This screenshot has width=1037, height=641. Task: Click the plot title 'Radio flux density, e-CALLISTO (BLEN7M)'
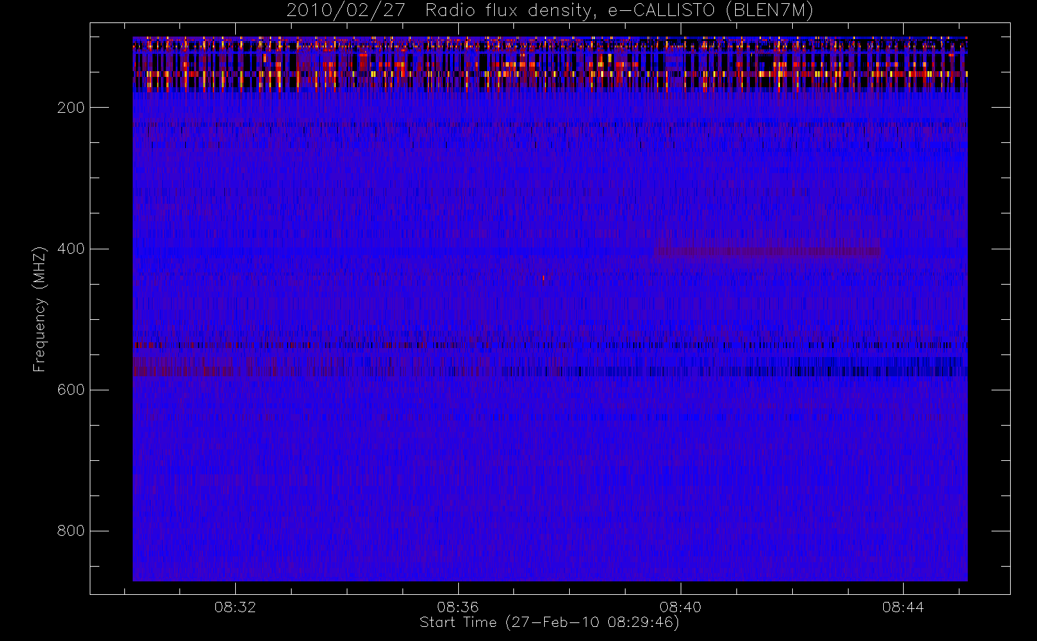tap(619, 10)
